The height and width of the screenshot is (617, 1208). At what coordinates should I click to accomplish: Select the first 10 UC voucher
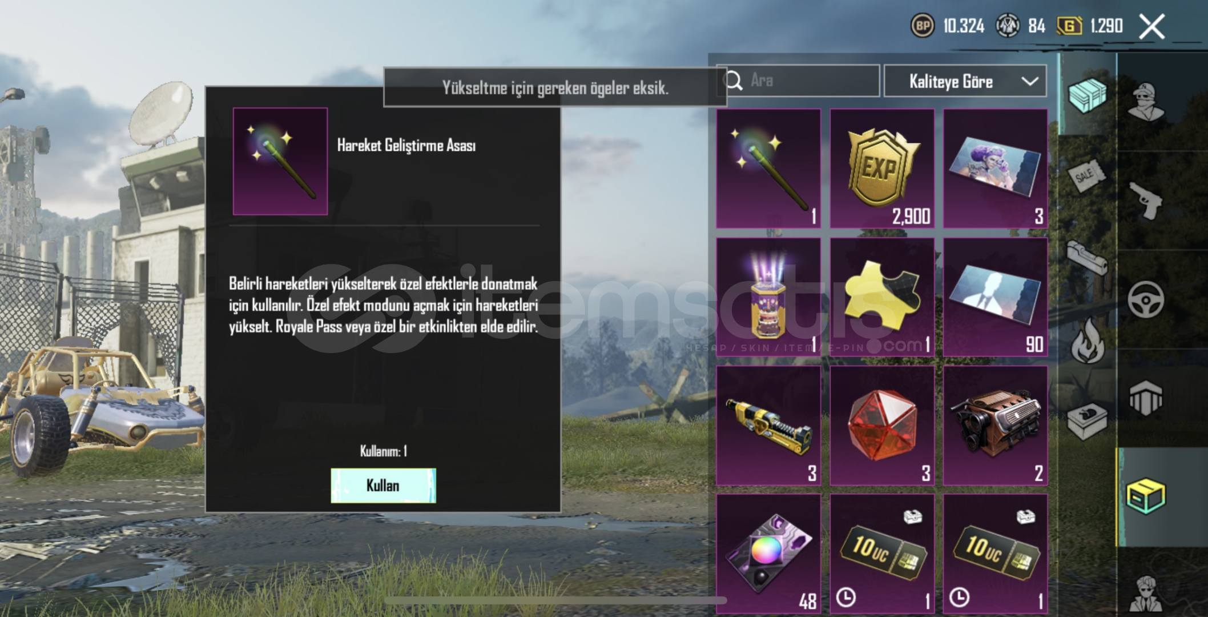[882, 554]
